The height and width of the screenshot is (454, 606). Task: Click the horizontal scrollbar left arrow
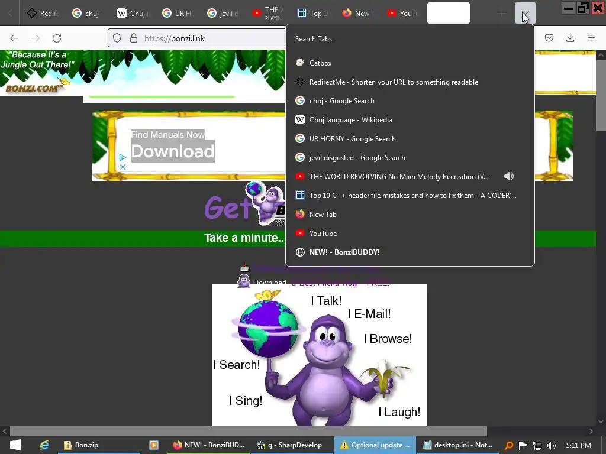[5, 431]
